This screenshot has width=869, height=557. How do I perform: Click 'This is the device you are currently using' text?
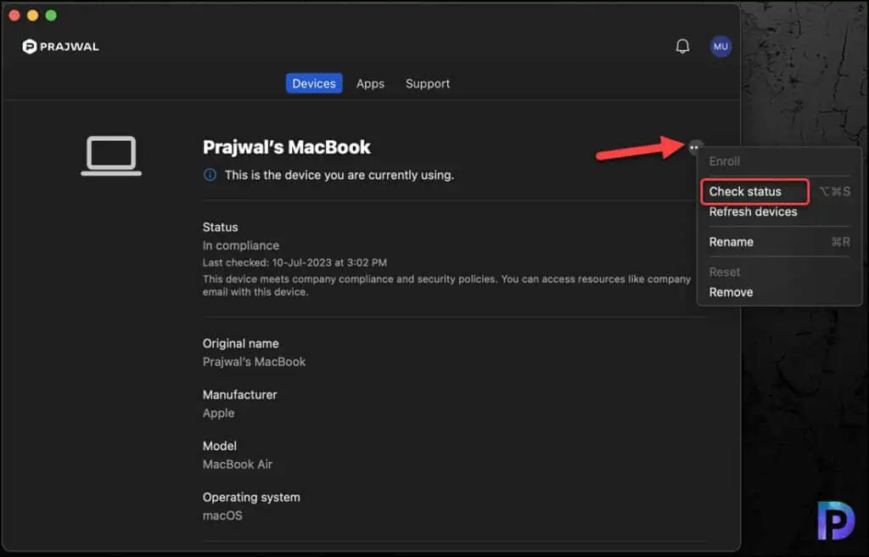339,175
